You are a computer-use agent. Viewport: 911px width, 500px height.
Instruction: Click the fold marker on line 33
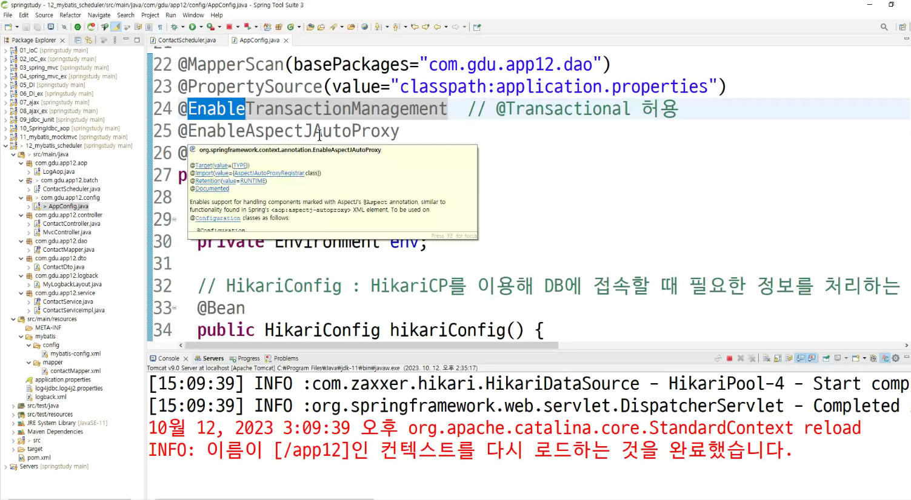pos(175,308)
